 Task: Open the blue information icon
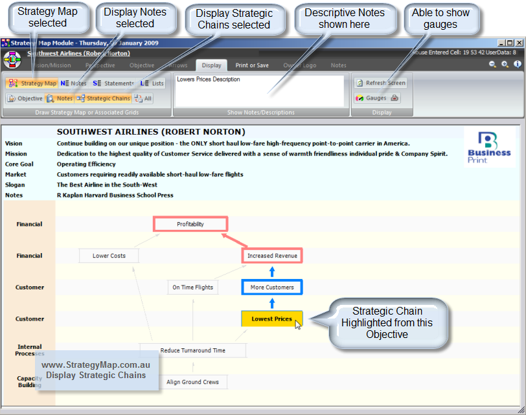518,64
